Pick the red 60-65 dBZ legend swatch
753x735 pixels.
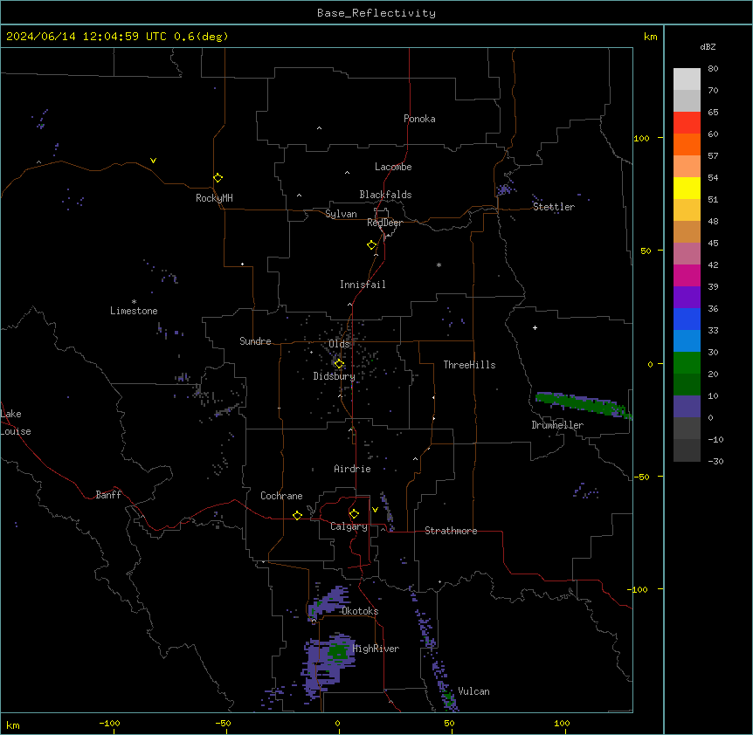(687, 123)
